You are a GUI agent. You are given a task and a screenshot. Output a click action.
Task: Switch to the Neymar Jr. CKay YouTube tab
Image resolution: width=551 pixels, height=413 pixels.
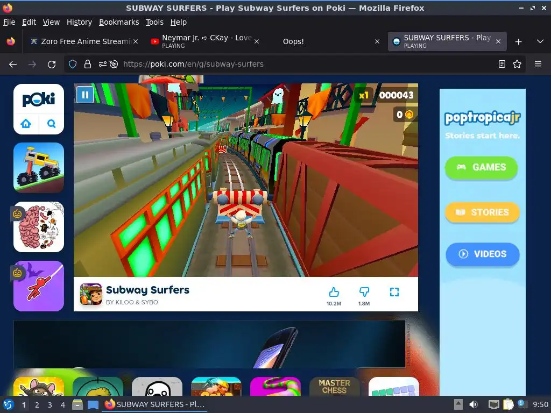(x=204, y=41)
